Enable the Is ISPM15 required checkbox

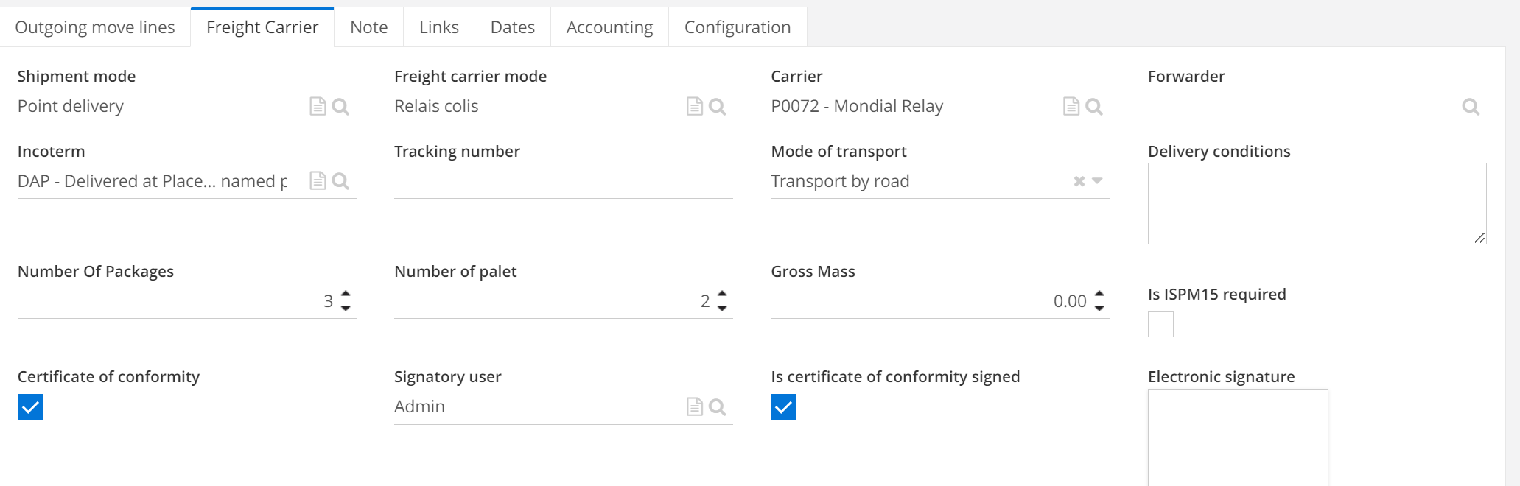tap(1160, 324)
